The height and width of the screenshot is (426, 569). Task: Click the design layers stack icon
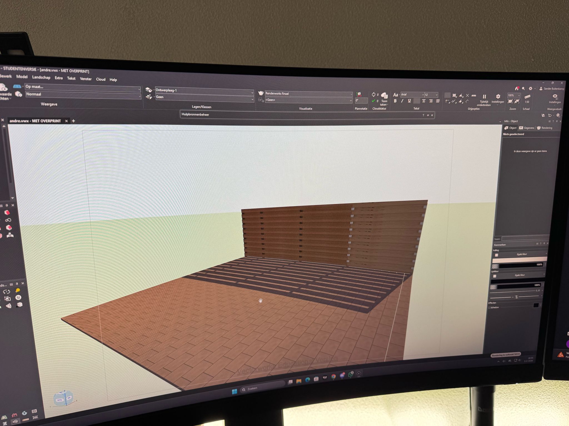point(149,90)
